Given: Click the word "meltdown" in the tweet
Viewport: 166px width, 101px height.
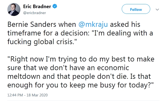Looking at the screenshot, I should (24, 76).
